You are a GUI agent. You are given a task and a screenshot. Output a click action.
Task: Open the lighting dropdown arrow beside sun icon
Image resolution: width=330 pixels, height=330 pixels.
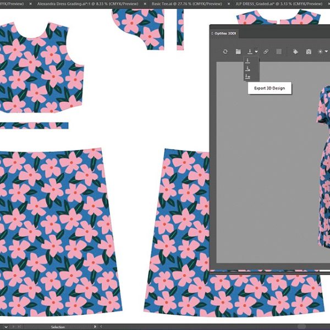pos(327,52)
